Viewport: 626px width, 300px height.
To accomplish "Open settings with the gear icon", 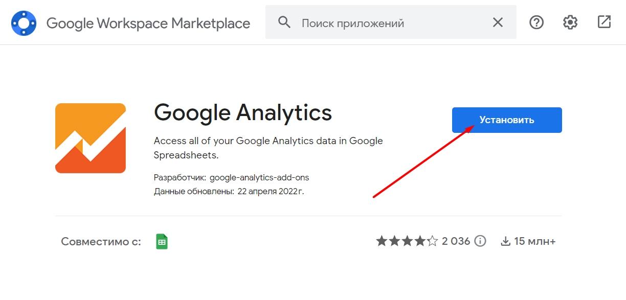I will tap(570, 22).
